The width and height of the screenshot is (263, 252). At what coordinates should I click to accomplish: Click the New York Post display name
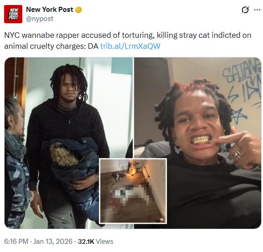tap(50, 10)
